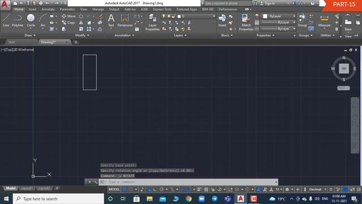The image size is (362, 204).
Task: Toggle grid display in status bar
Action: pyautogui.click(x=124, y=189)
